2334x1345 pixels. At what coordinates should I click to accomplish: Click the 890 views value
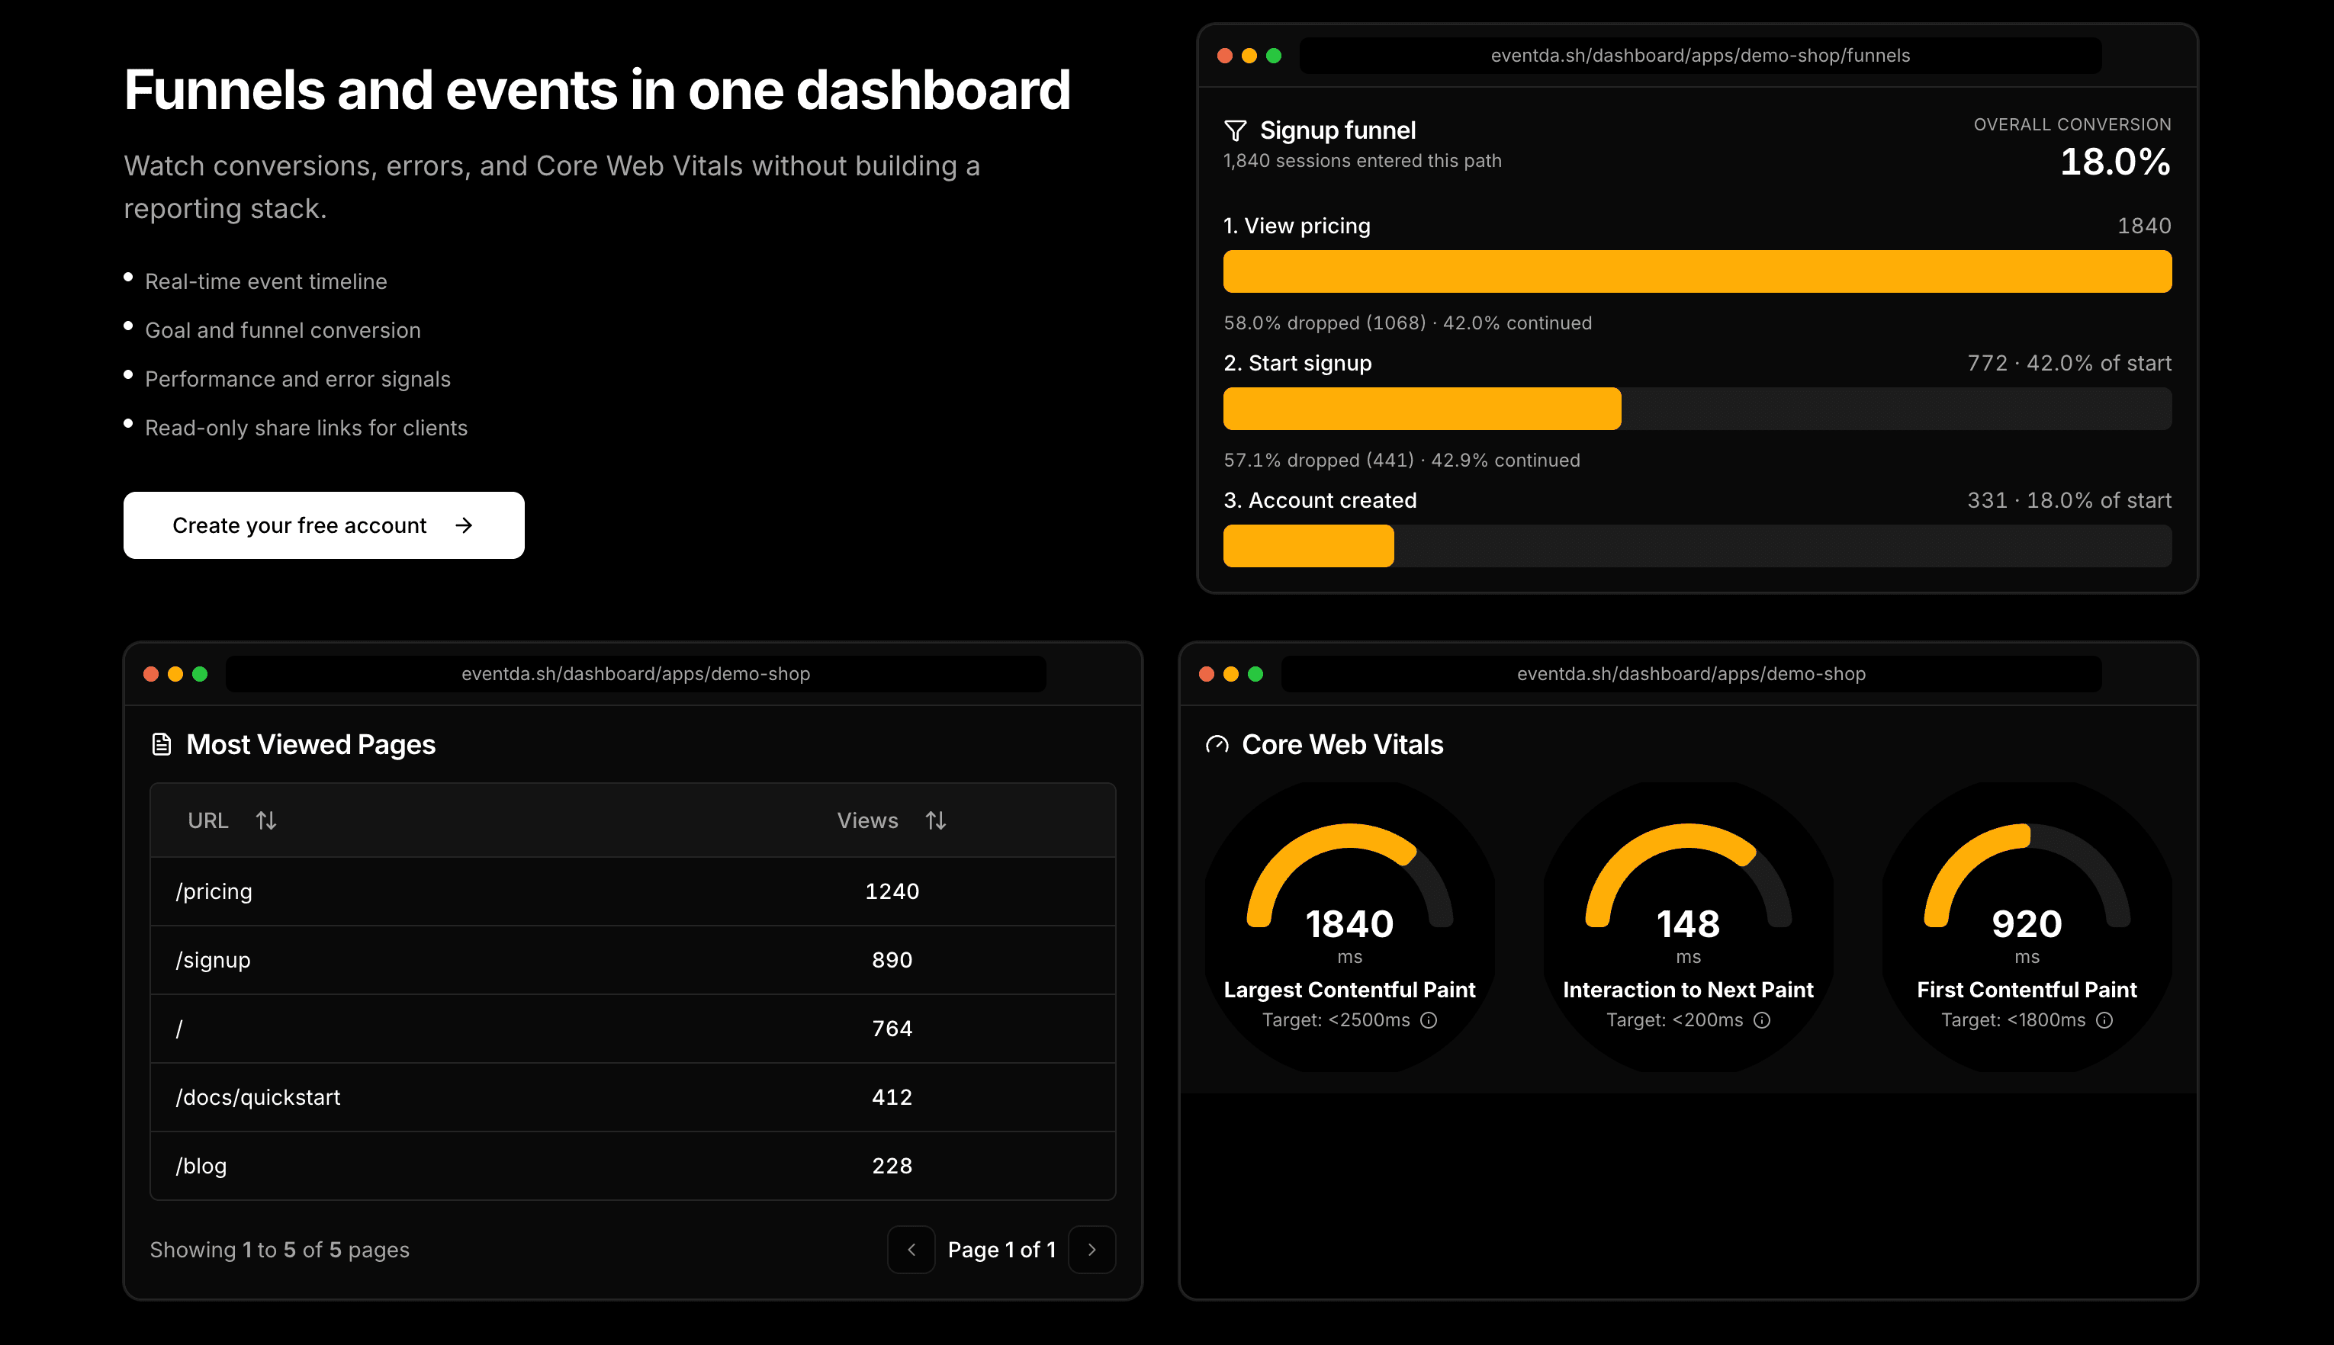point(892,961)
